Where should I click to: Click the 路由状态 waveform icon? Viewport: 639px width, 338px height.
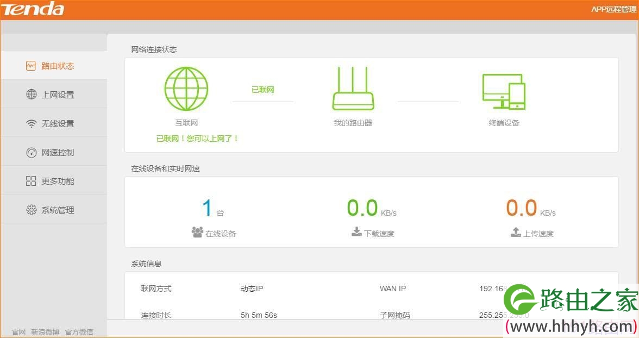click(31, 66)
